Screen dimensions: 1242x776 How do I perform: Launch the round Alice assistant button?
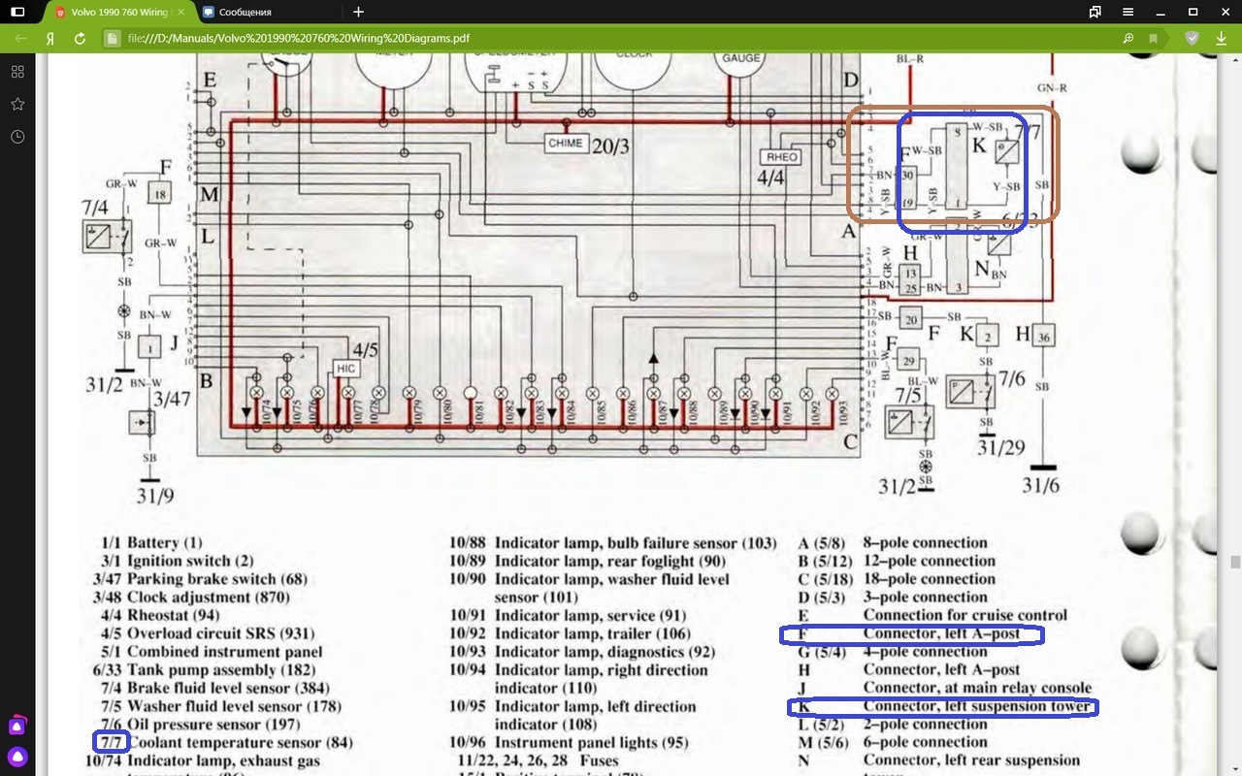17,757
